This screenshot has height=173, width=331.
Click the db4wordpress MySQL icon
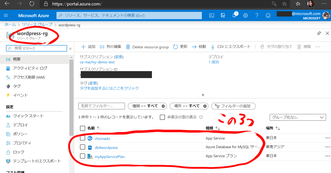(x=90, y=148)
